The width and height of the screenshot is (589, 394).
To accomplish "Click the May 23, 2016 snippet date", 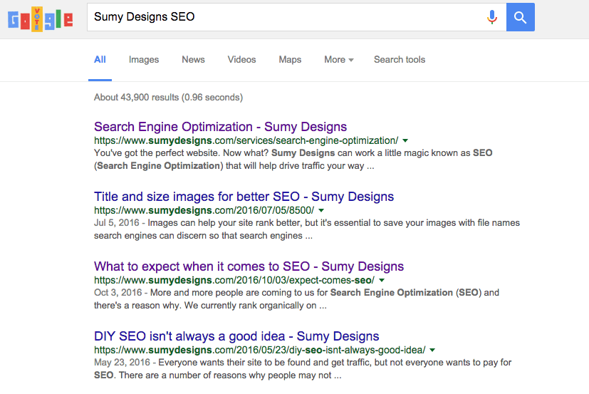I will click(122, 363).
